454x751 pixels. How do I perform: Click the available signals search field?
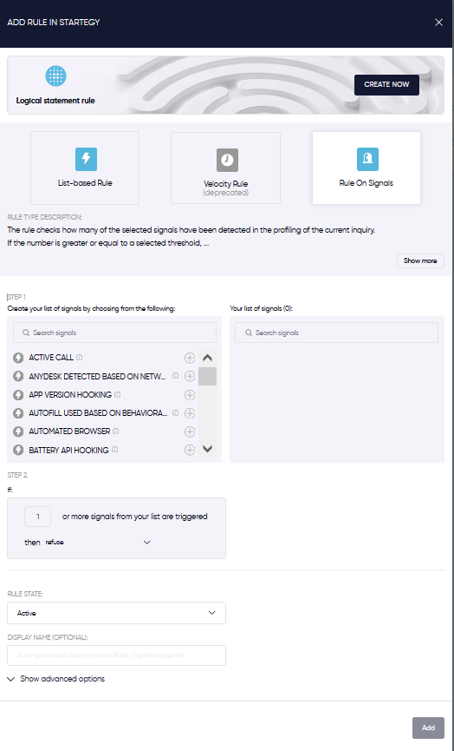click(114, 333)
